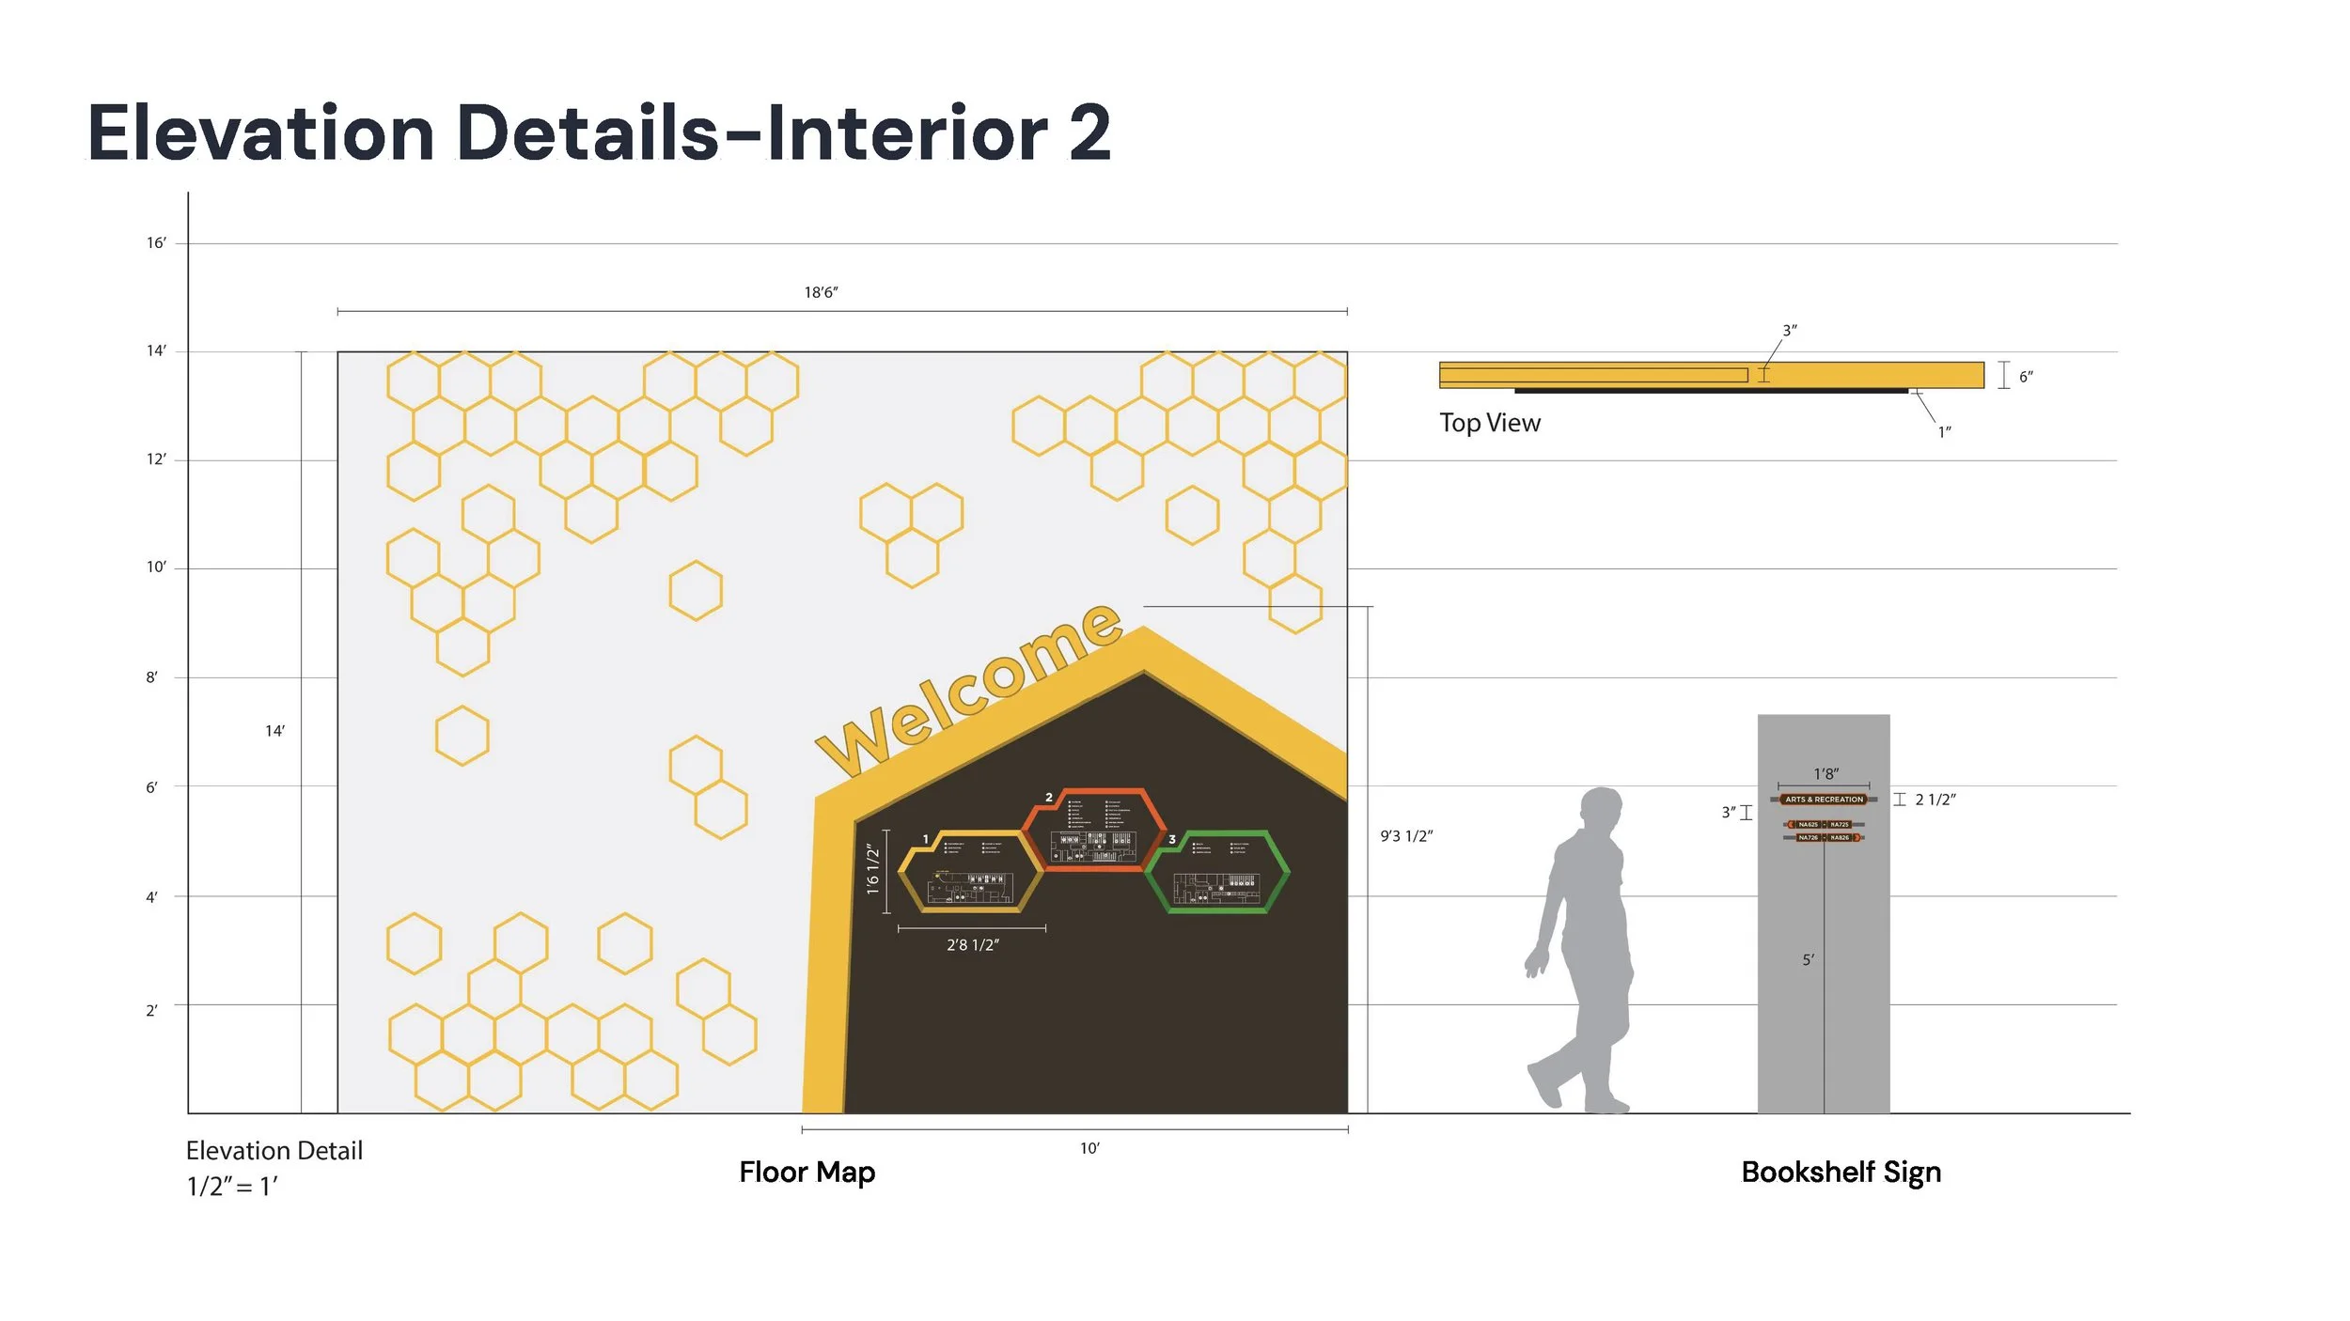Image resolution: width=2350 pixels, height=1321 pixels.
Task: Click the 1/2" = 1' scale text
Action: click(232, 1187)
